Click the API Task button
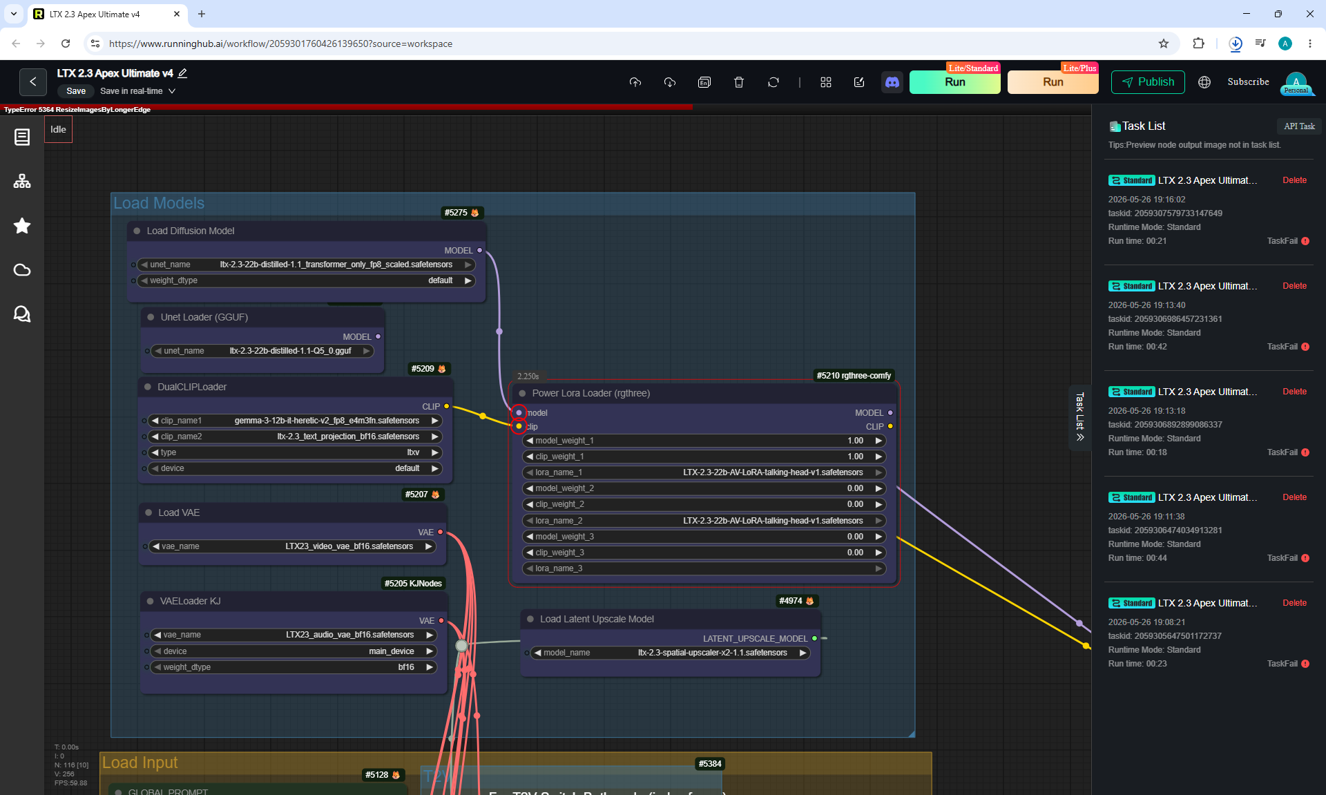The height and width of the screenshot is (795, 1326). [x=1299, y=126]
